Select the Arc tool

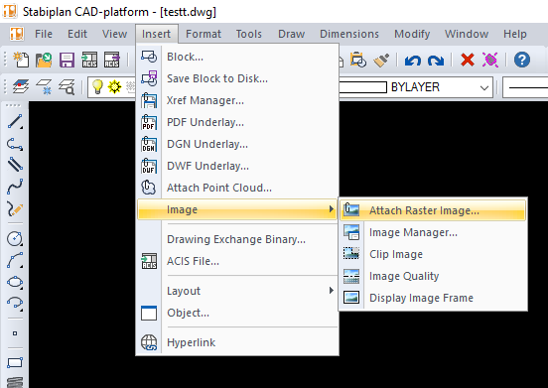[15, 261]
